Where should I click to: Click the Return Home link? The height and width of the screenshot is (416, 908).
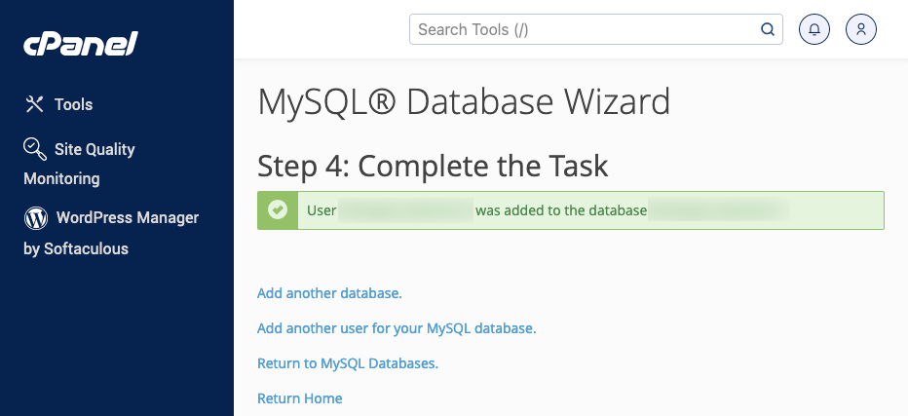click(x=299, y=398)
